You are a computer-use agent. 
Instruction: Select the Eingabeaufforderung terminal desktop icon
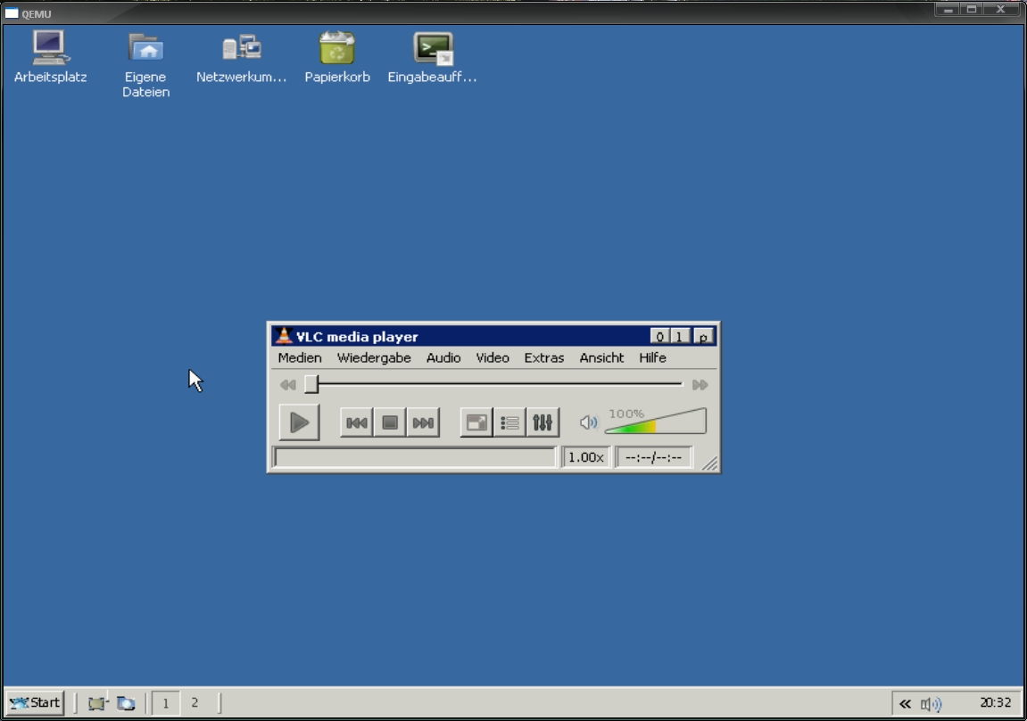point(433,58)
